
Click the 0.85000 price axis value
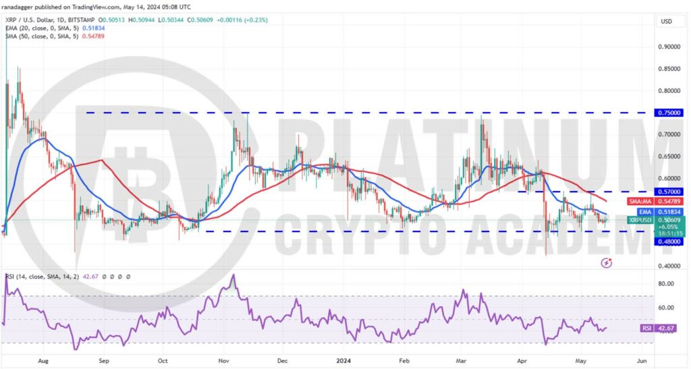tap(669, 69)
